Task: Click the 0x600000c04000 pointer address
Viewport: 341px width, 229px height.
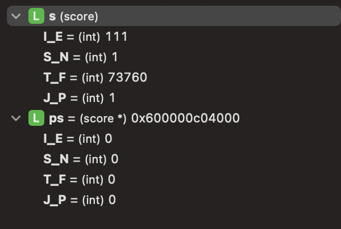Action: click(x=185, y=118)
